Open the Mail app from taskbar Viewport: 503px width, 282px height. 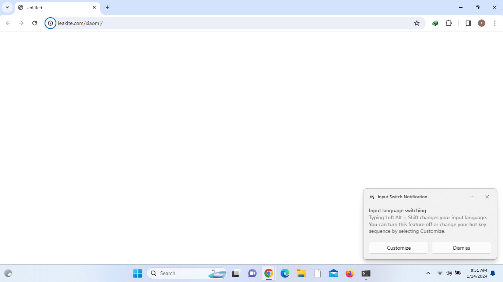[x=334, y=273]
